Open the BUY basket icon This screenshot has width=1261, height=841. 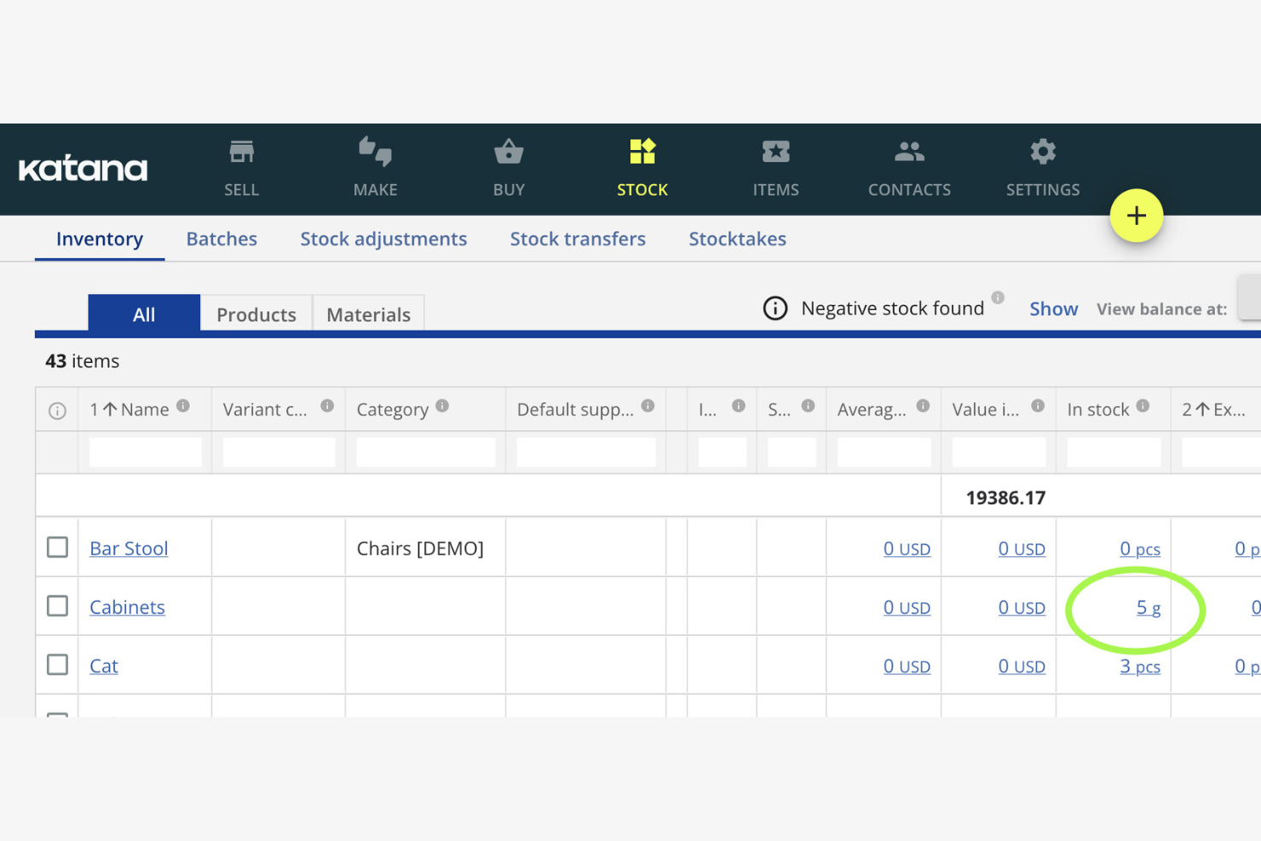click(x=509, y=151)
